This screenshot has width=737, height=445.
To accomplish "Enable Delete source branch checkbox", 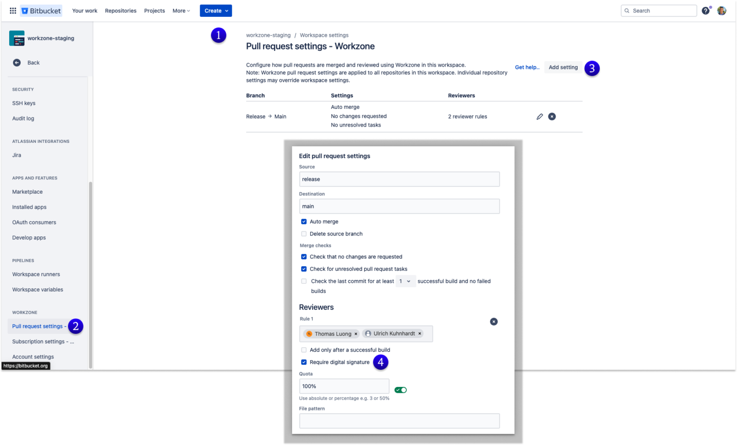I will click(x=304, y=234).
